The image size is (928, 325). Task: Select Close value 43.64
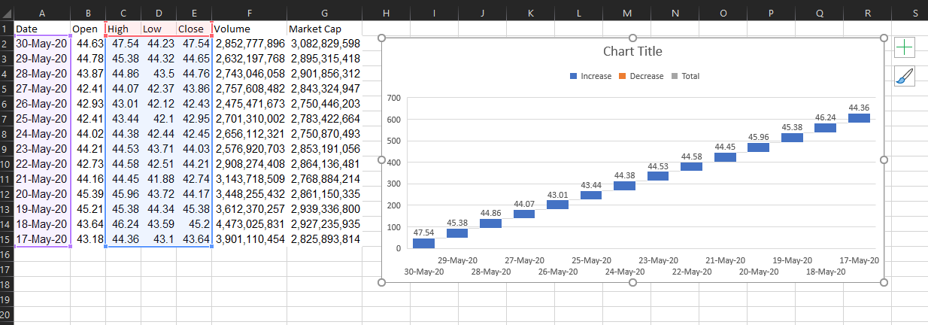point(193,239)
